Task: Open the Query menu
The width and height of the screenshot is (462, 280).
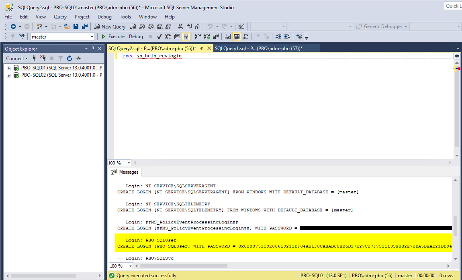Action: pyautogui.click(x=60, y=17)
